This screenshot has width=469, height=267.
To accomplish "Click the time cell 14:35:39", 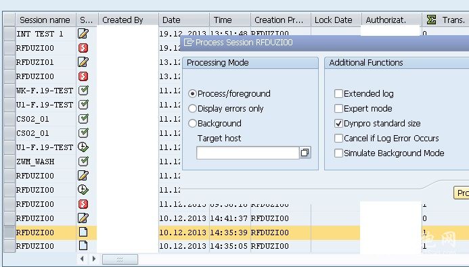I will 229,233.
